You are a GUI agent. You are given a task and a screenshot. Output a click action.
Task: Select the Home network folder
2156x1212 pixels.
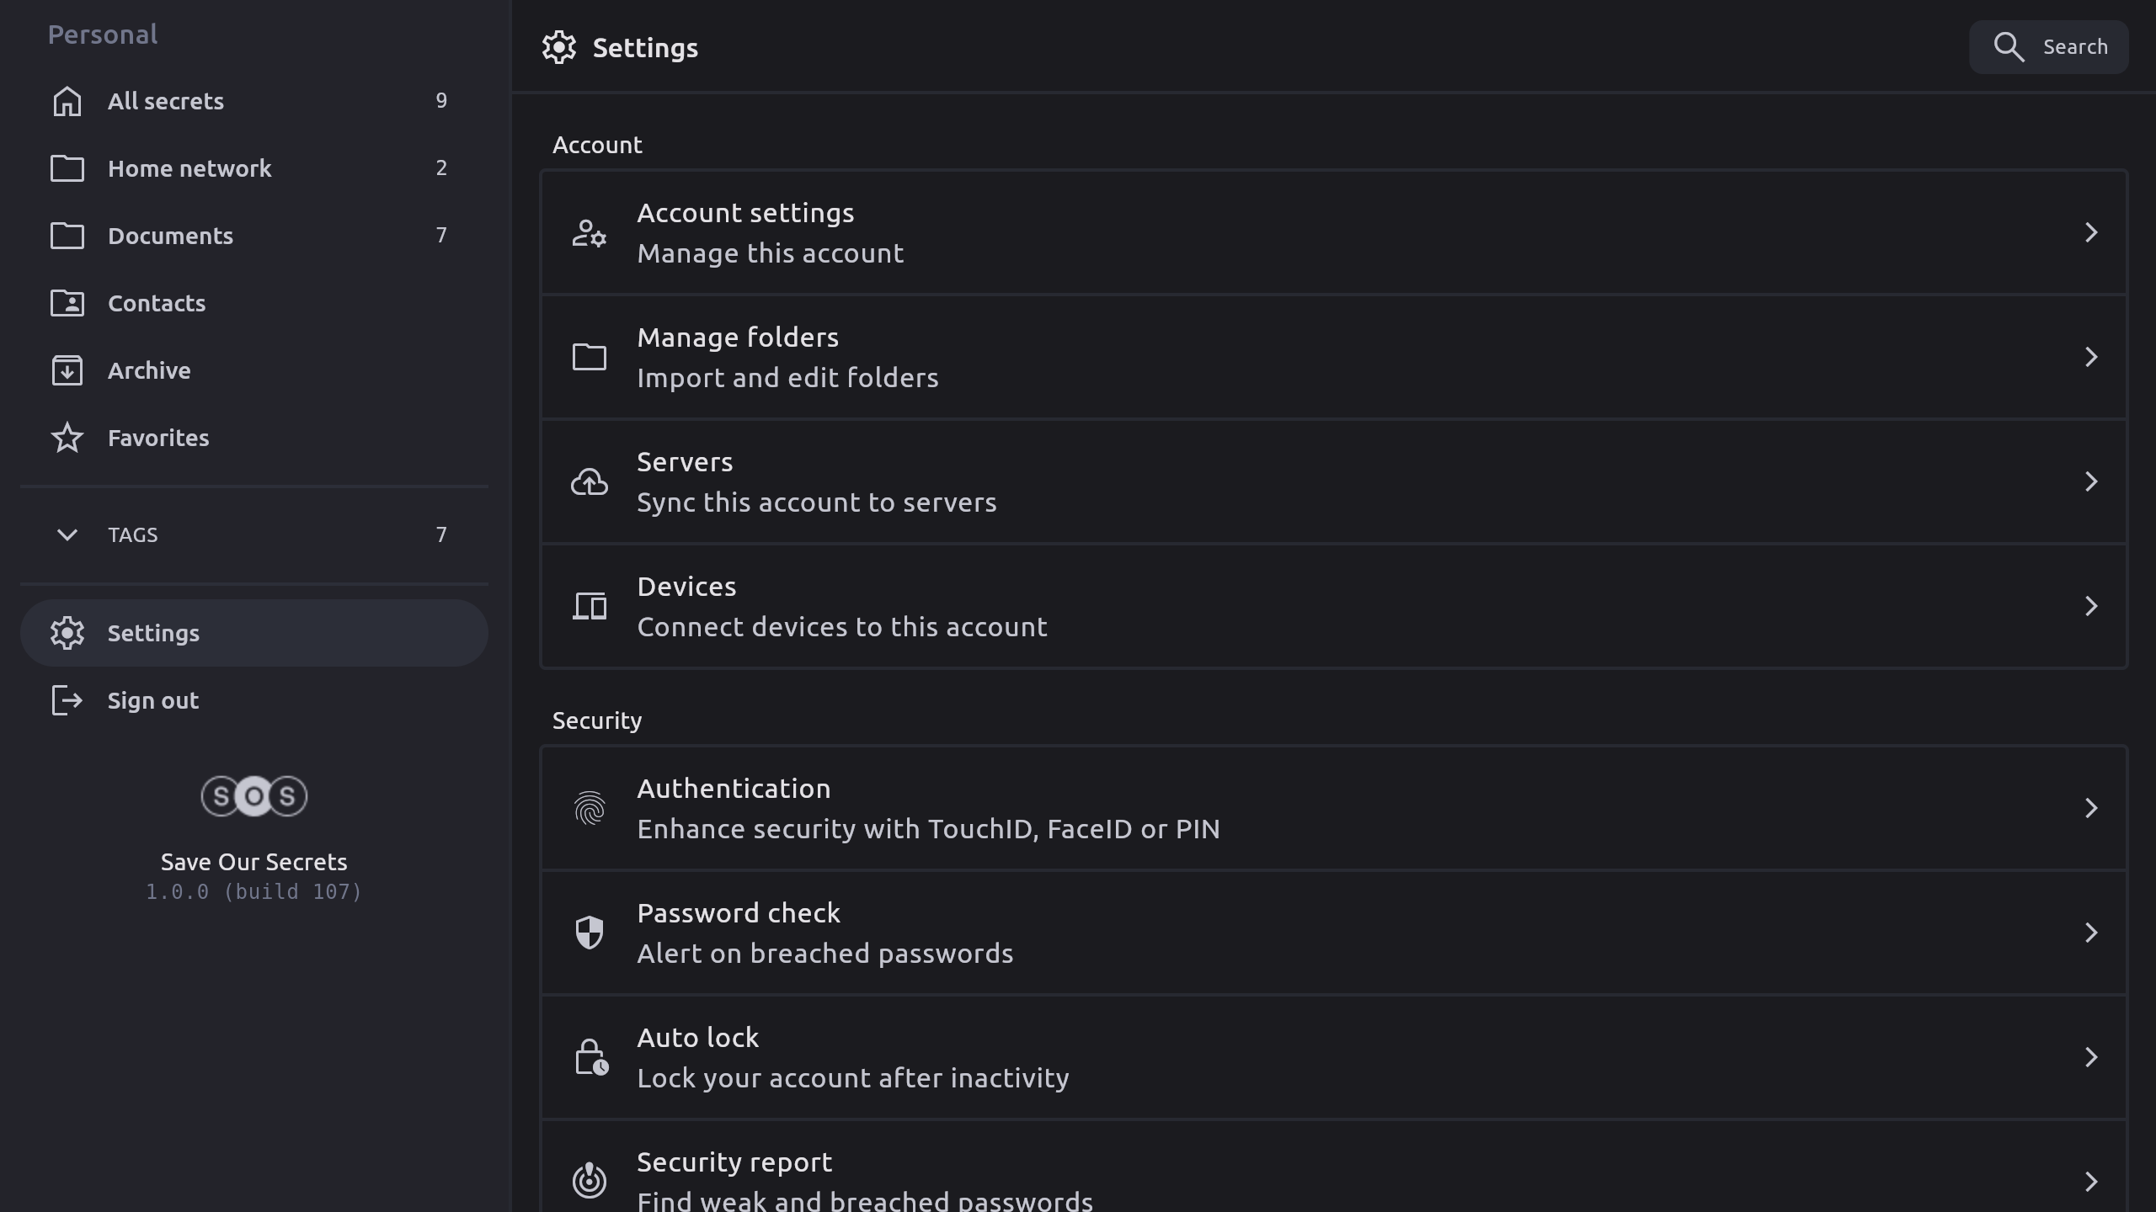(189, 168)
